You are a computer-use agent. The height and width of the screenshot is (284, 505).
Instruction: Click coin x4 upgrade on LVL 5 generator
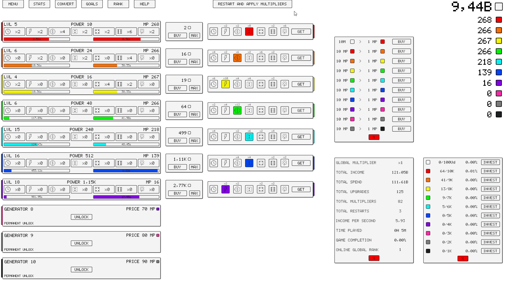(59, 32)
